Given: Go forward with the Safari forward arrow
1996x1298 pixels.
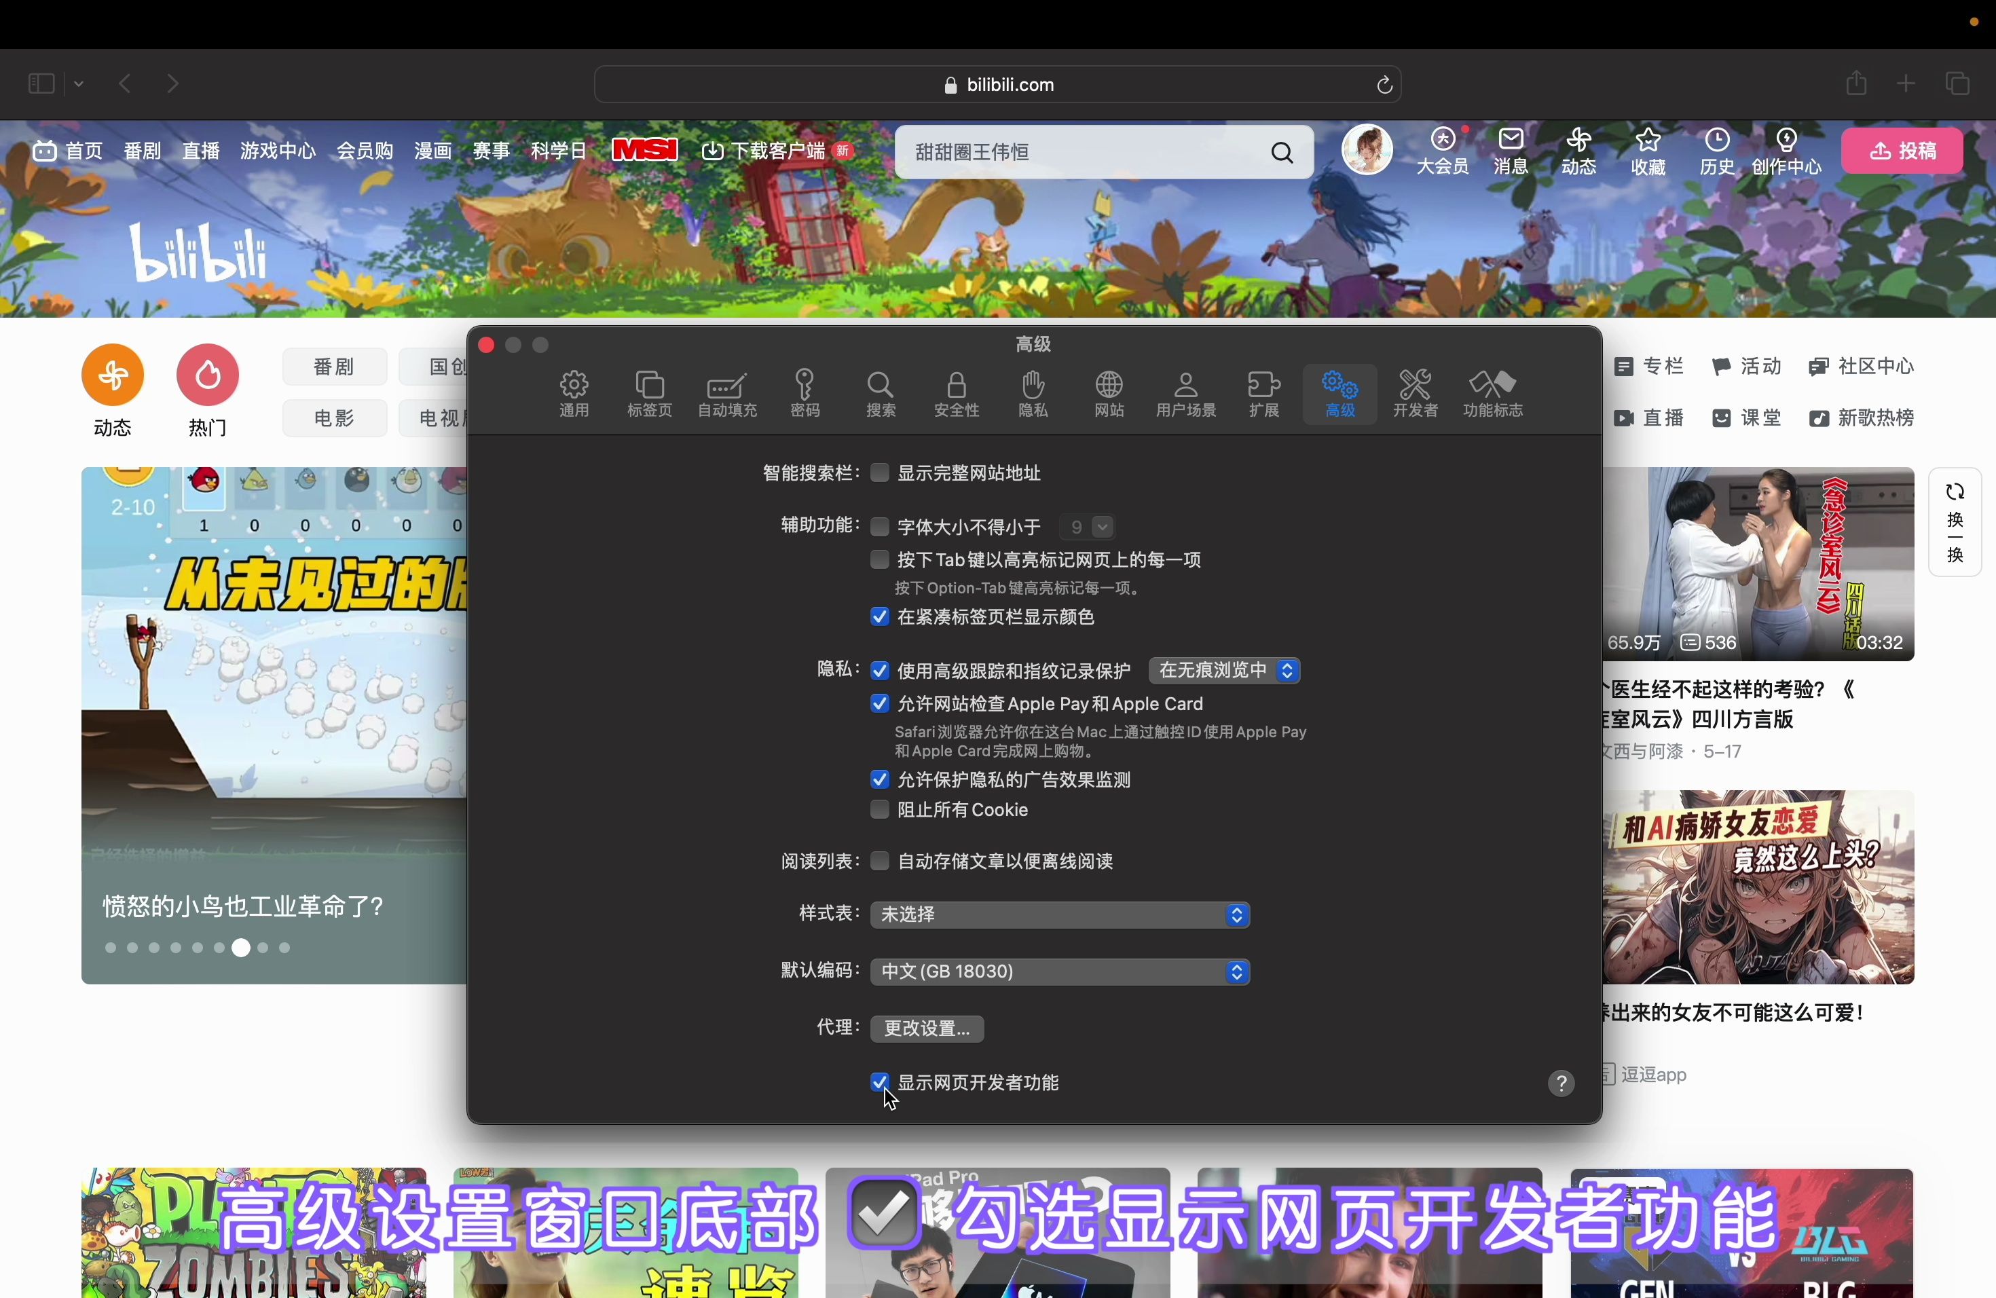Looking at the screenshot, I should coord(172,84).
